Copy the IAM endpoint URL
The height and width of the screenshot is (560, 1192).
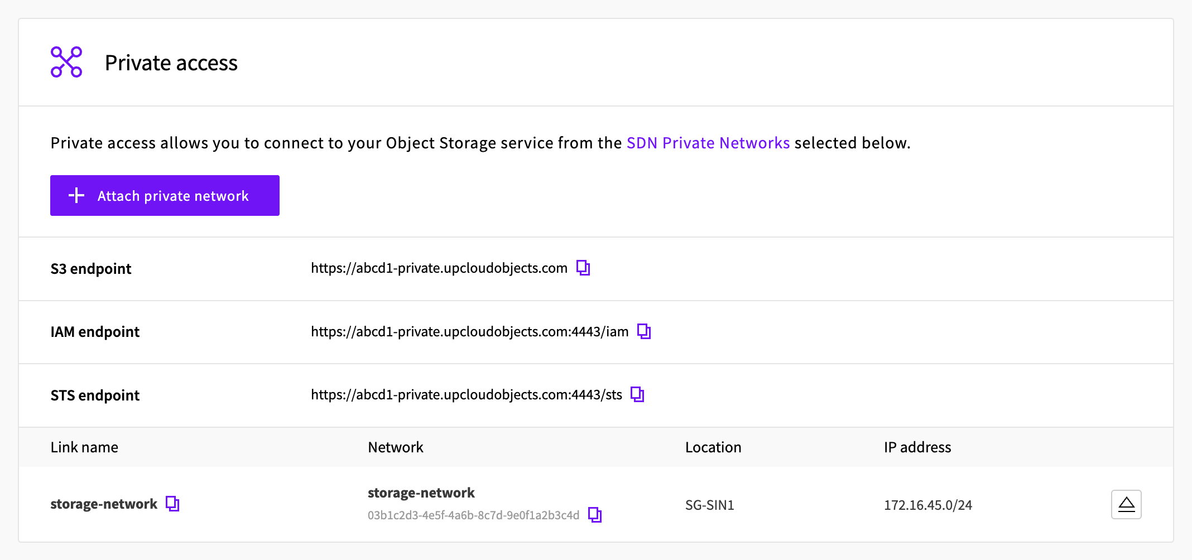pos(644,331)
